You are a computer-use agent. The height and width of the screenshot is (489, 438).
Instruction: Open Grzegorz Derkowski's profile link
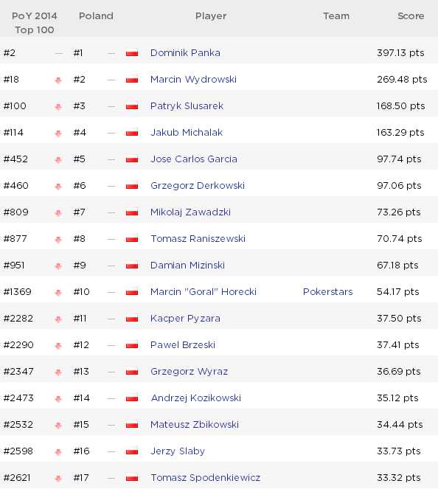point(198,186)
